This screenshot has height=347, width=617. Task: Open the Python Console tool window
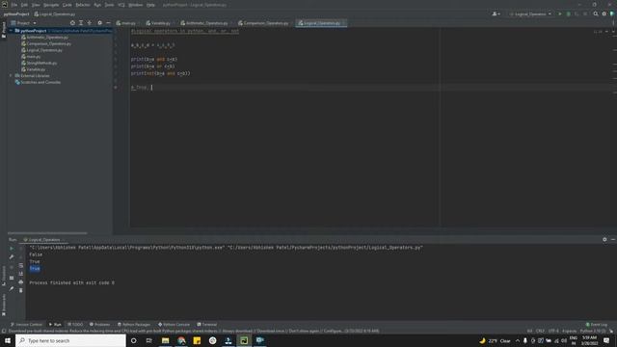(174, 325)
